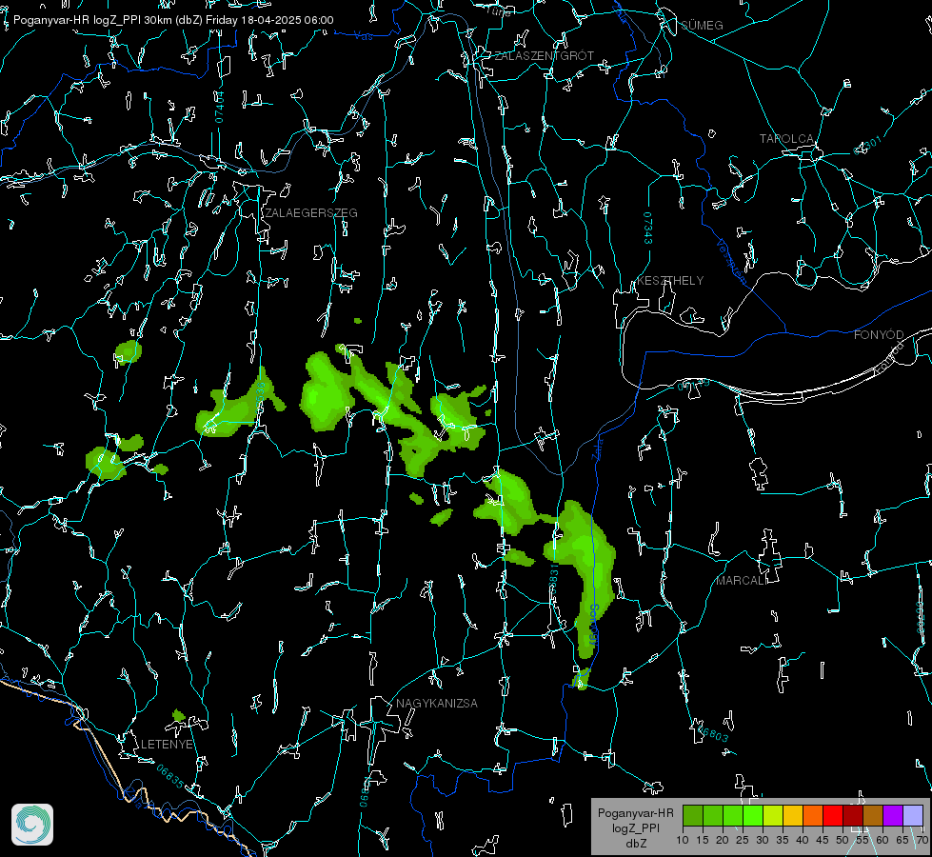Click the MARCALI town label
The width and height of the screenshot is (932, 857).
pyautogui.click(x=741, y=581)
